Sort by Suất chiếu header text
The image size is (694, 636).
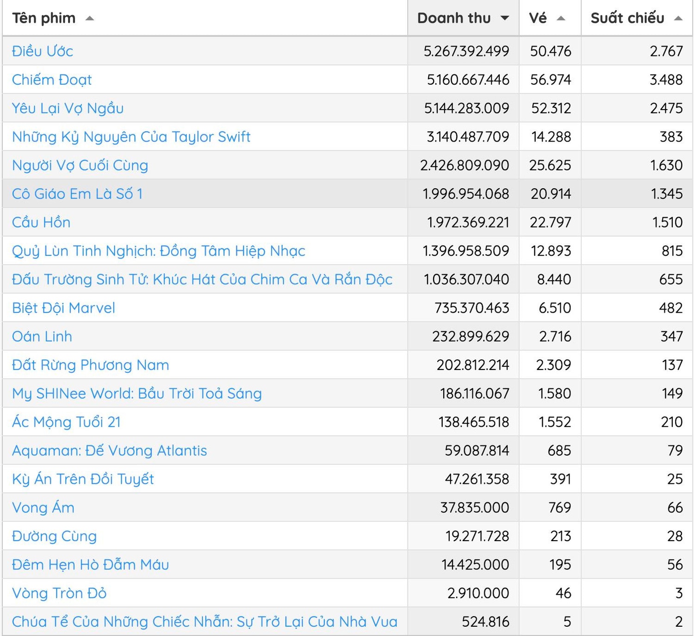coord(627,18)
